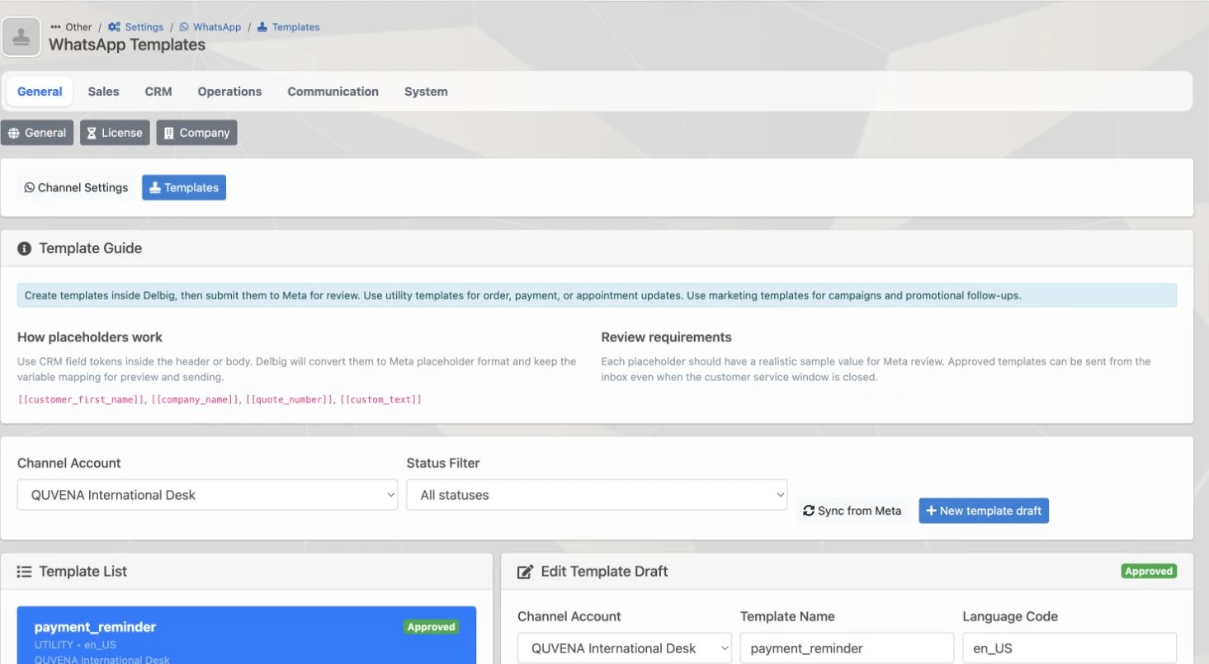Click the [[customer_first_name]] token text
This screenshot has width=1209, height=664.
click(x=83, y=399)
